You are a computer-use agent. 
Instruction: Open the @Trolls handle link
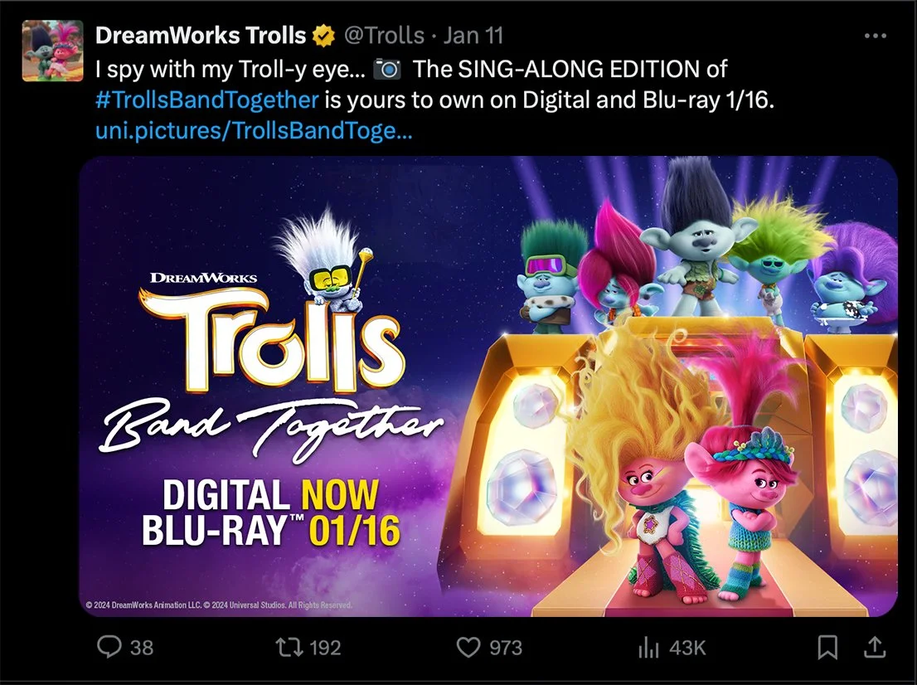(384, 36)
